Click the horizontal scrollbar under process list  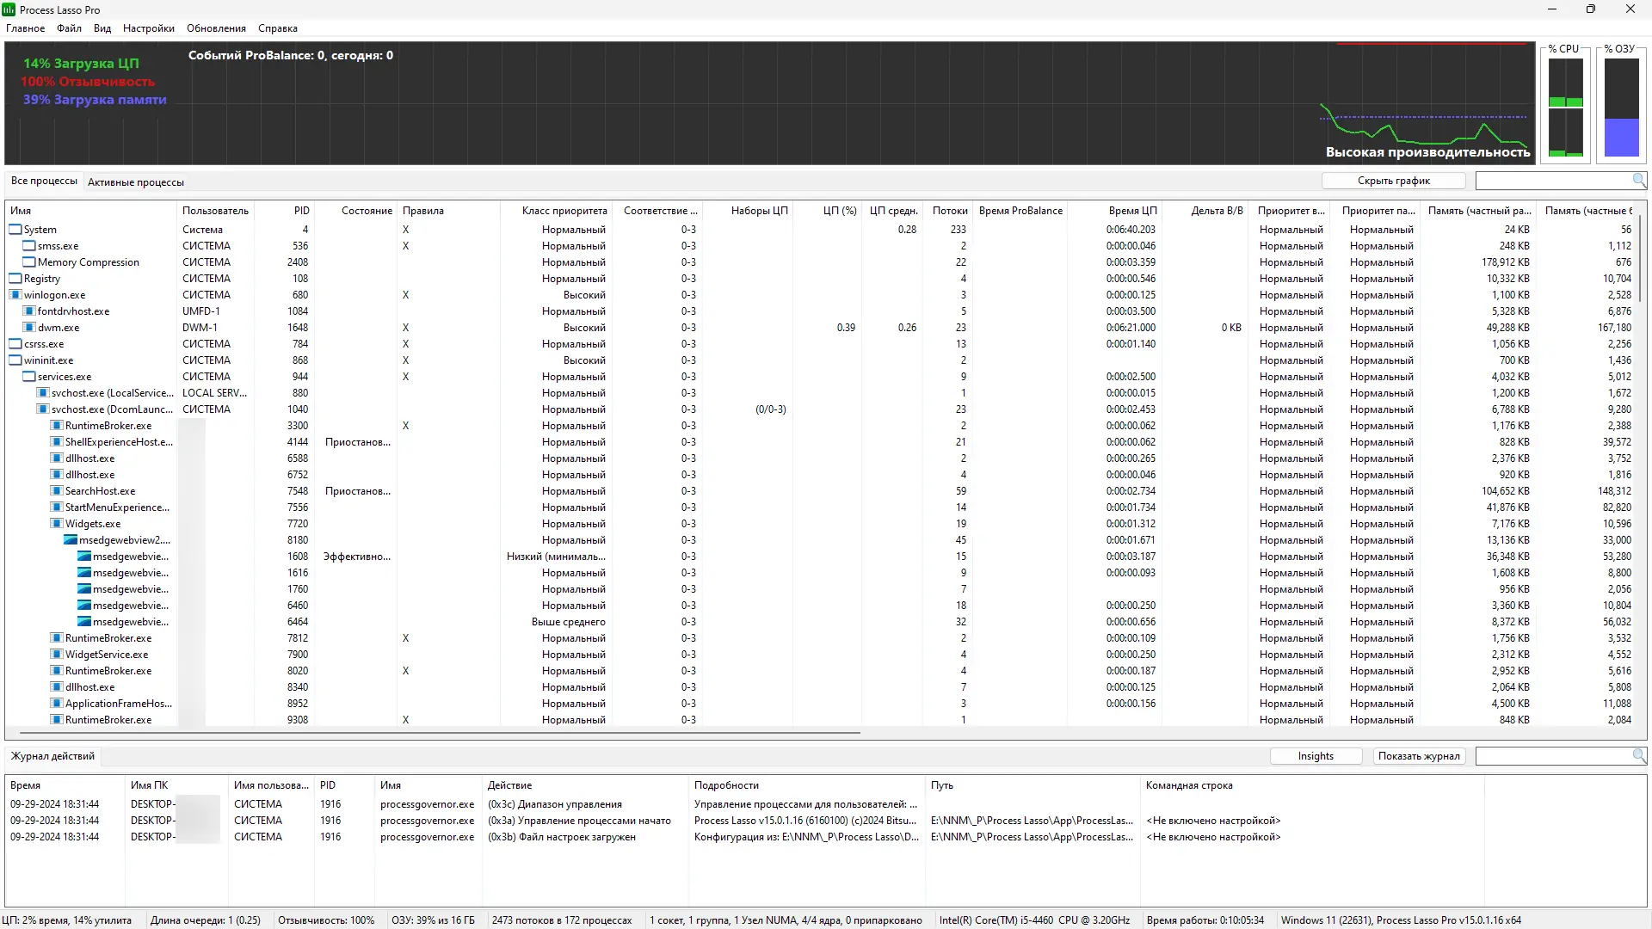pyautogui.click(x=439, y=733)
